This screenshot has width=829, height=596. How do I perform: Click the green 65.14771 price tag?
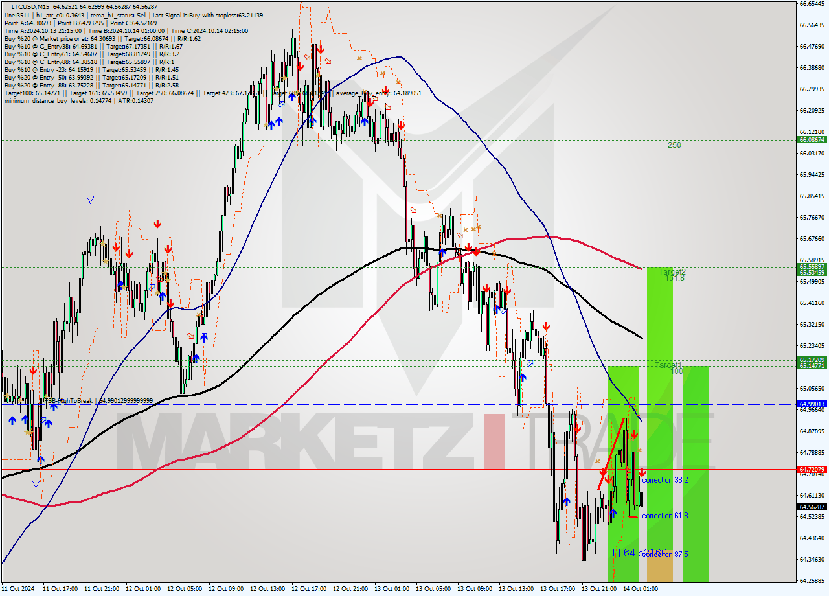coord(812,366)
